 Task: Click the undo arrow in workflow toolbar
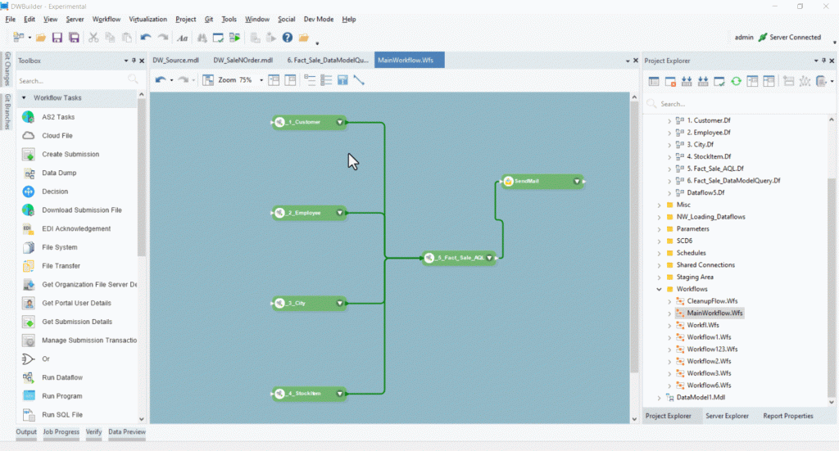[x=160, y=80]
